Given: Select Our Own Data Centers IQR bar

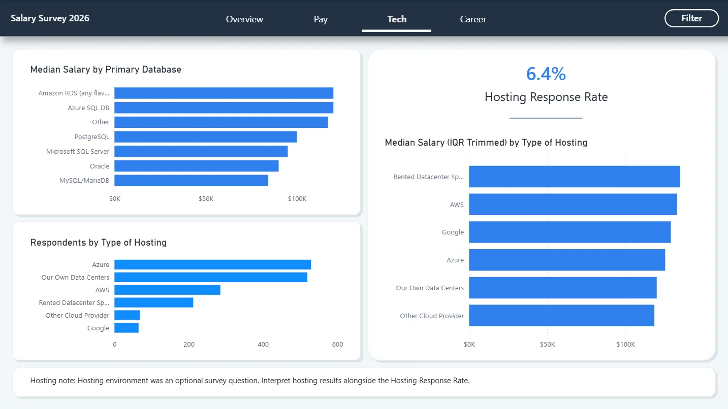Looking at the screenshot, I should click(x=563, y=288).
